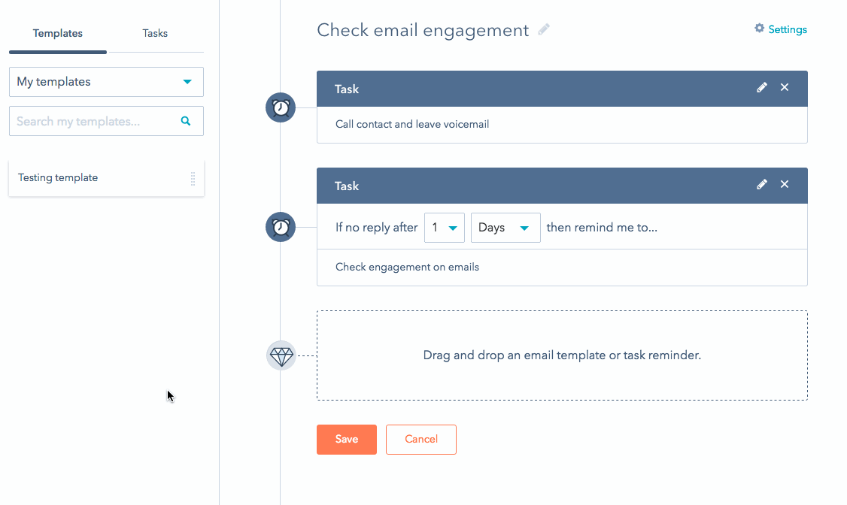Click the first Task header bar
847x505 pixels.
[x=563, y=89]
